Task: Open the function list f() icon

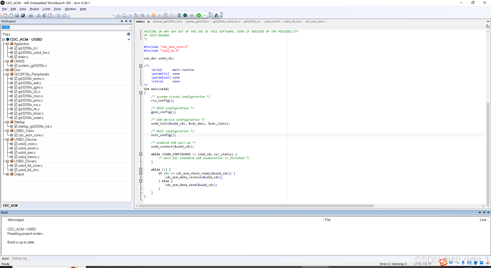Action: pyautogui.click(x=488, y=26)
